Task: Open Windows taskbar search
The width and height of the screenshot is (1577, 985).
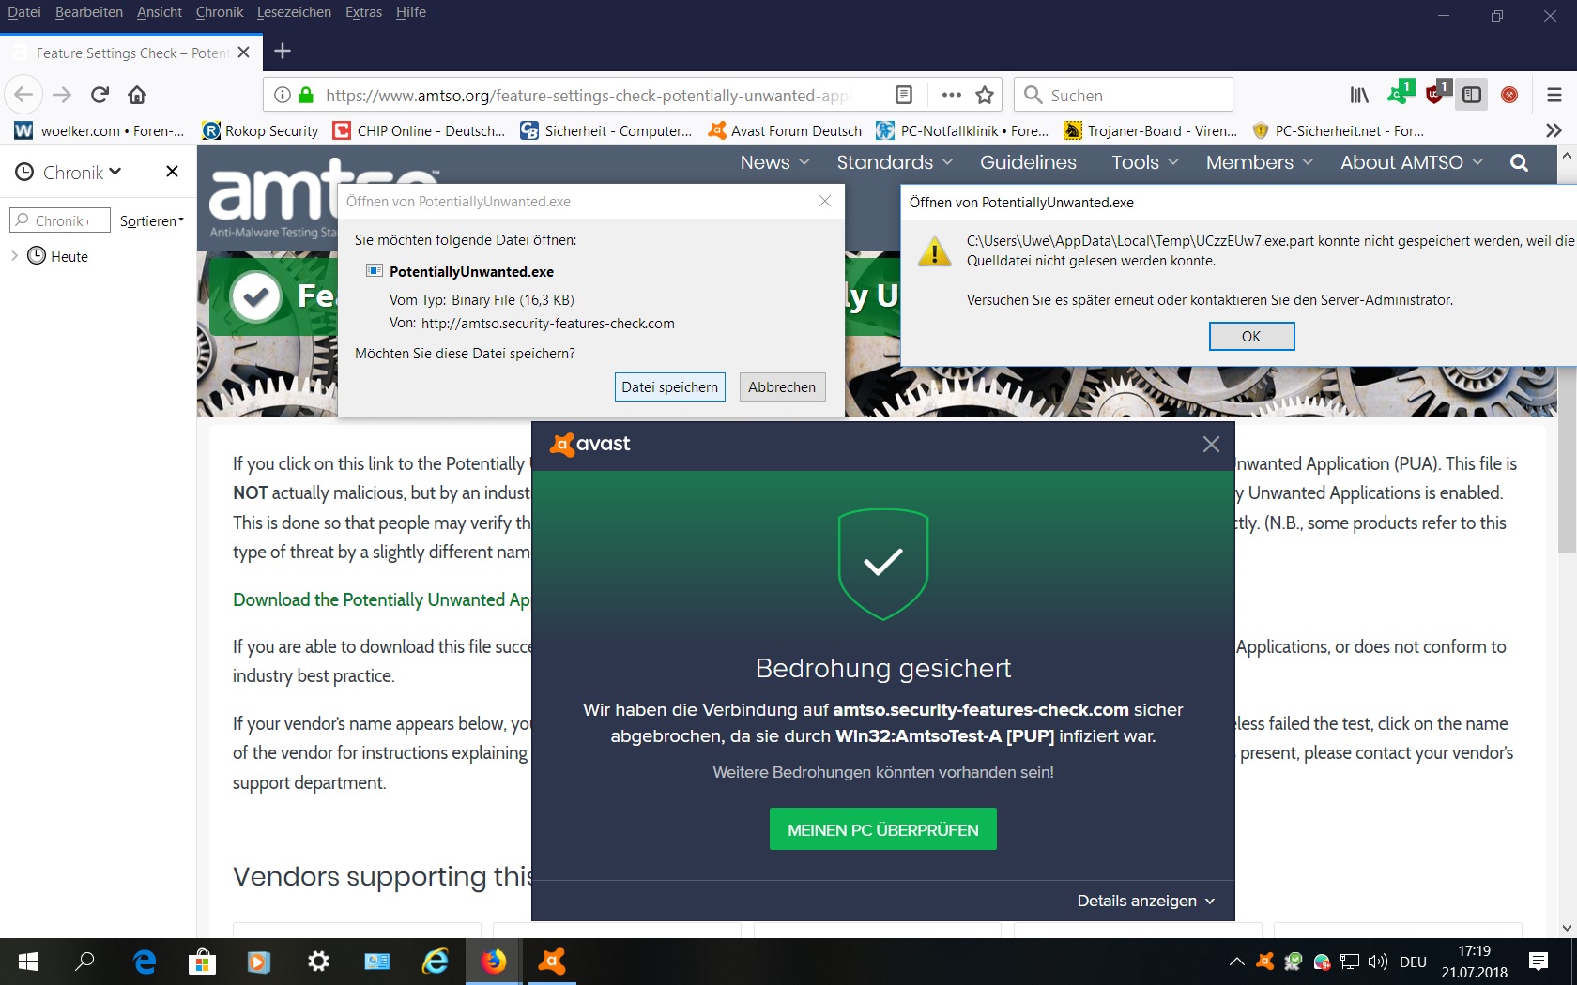Action: click(x=84, y=962)
